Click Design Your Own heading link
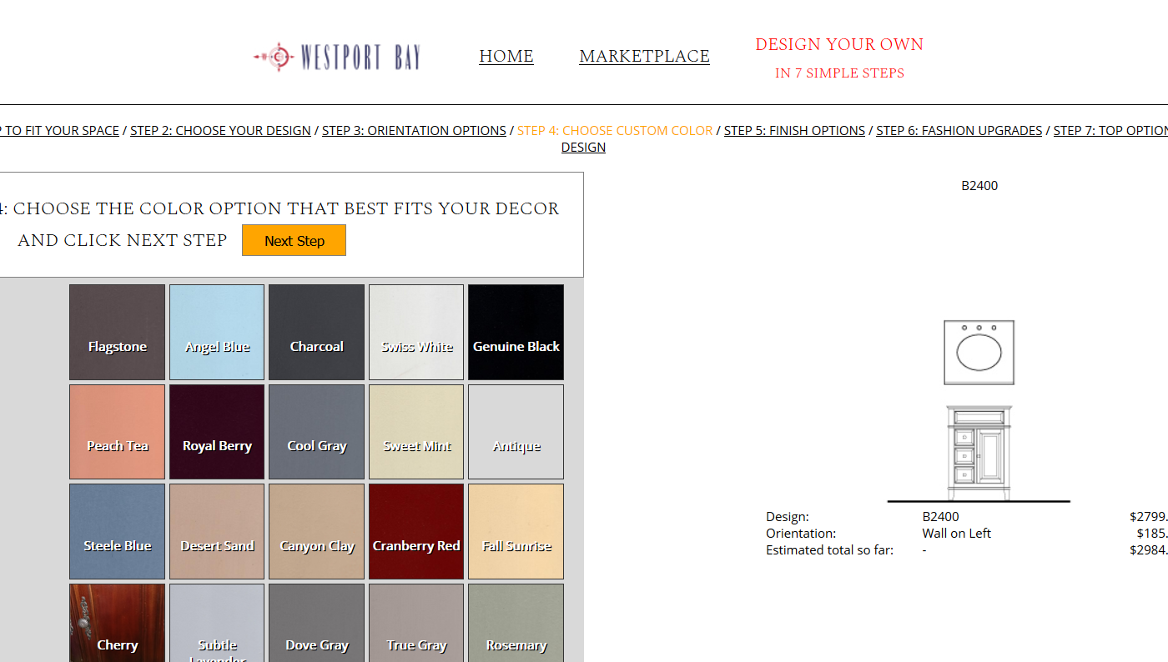The height and width of the screenshot is (662, 1168). (x=839, y=45)
